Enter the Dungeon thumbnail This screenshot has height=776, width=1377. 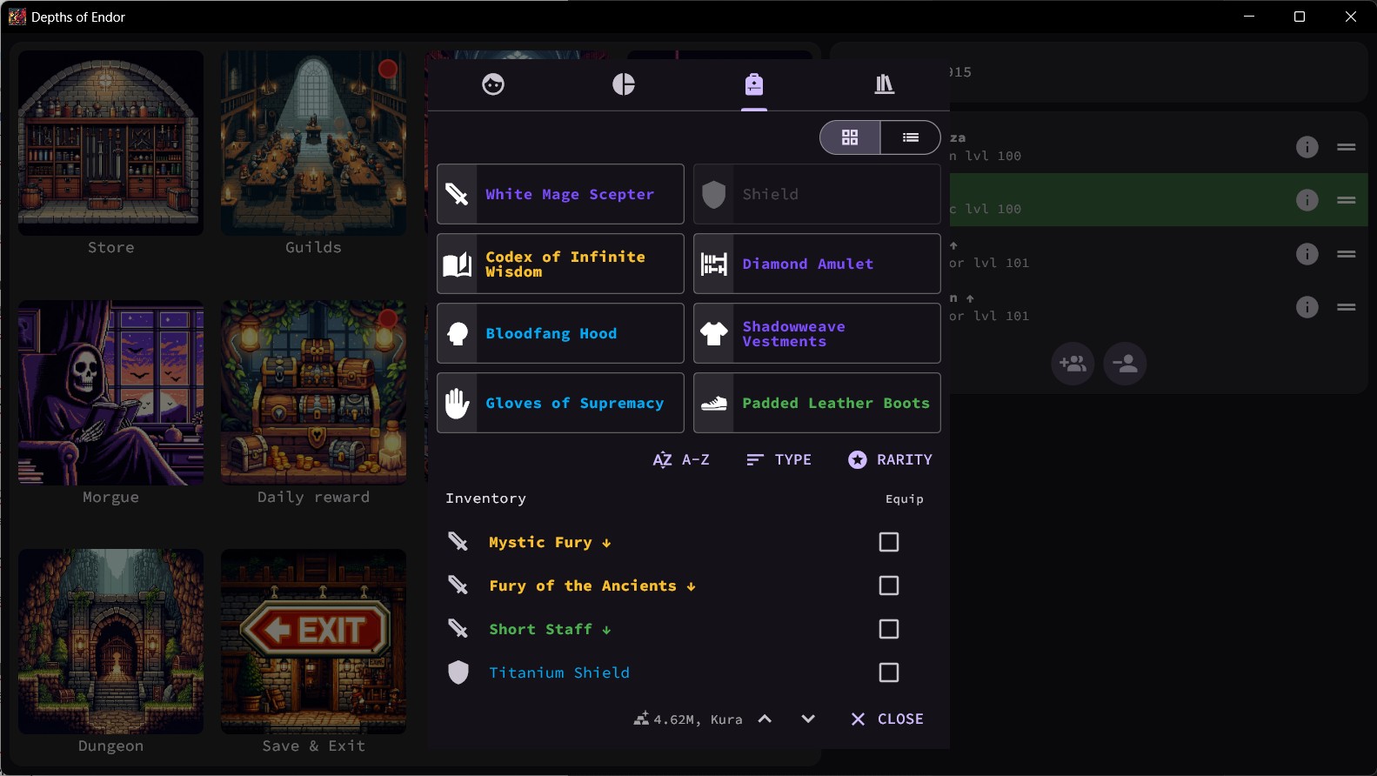click(x=110, y=641)
